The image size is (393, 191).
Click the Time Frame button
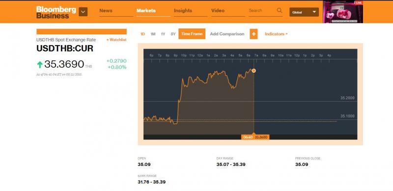click(192, 34)
